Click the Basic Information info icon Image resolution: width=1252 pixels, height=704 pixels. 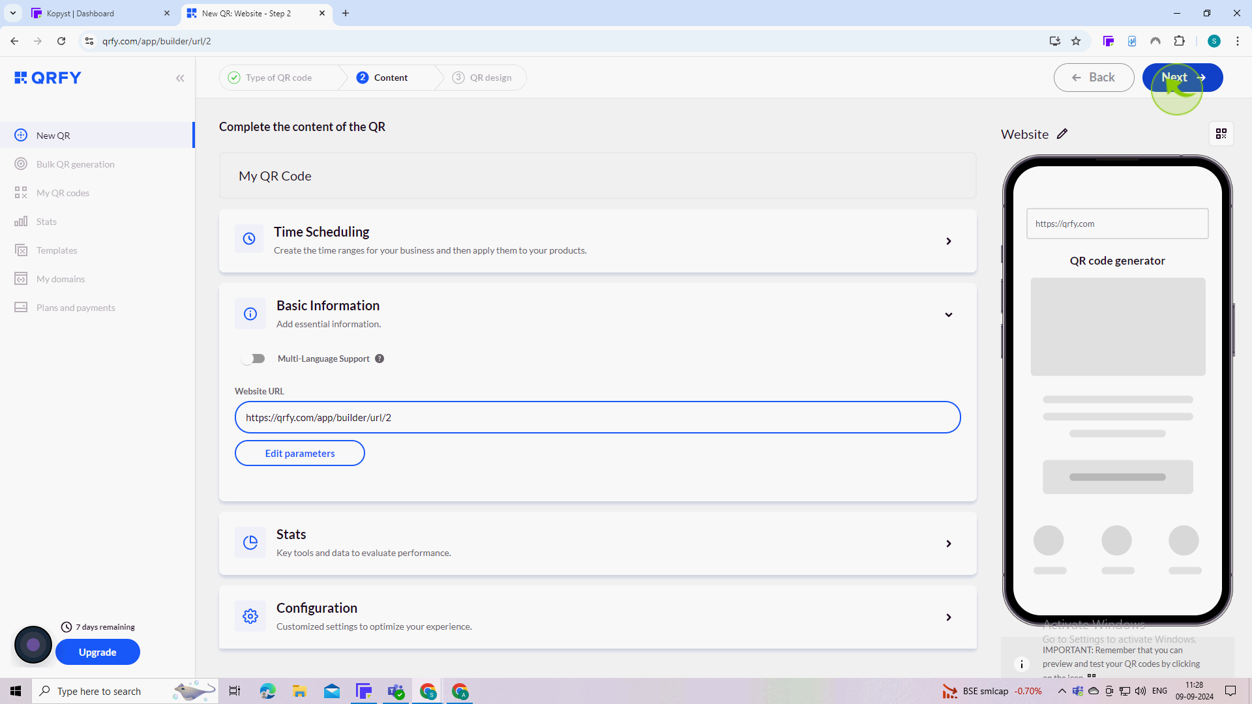[250, 314]
